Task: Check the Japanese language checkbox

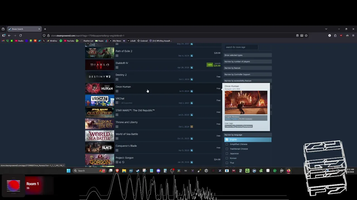Action: coord(227,154)
